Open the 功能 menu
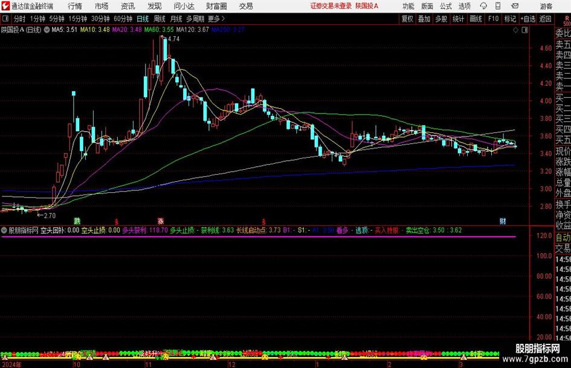Screen dimensions: 571x368 tap(408, 6)
